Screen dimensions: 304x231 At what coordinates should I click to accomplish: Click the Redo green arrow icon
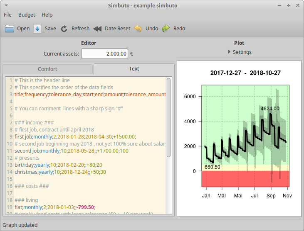(166, 29)
